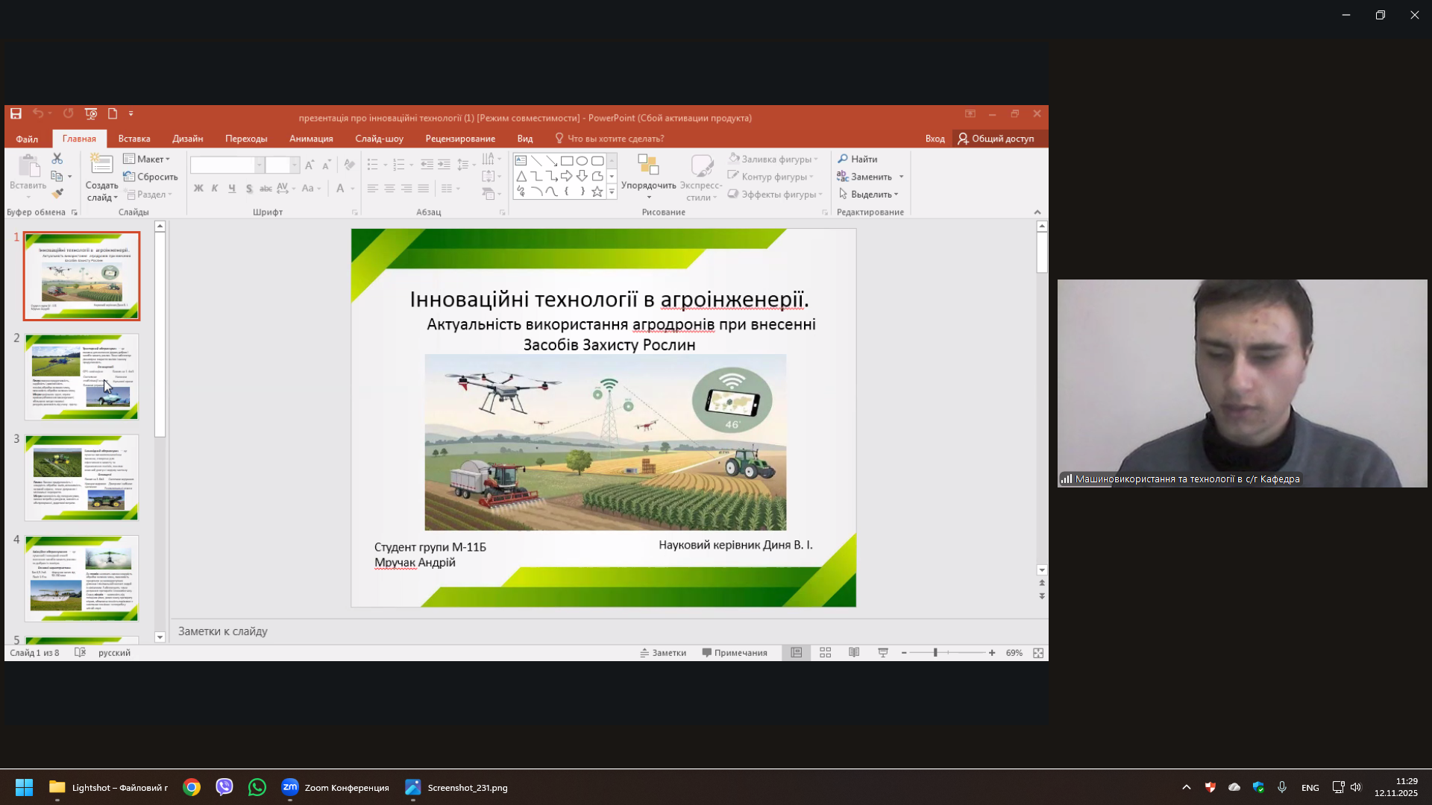Image resolution: width=1432 pixels, height=805 pixels.
Task: Expand the Заменить dropdown arrow
Action: click(x=902, y=177)
